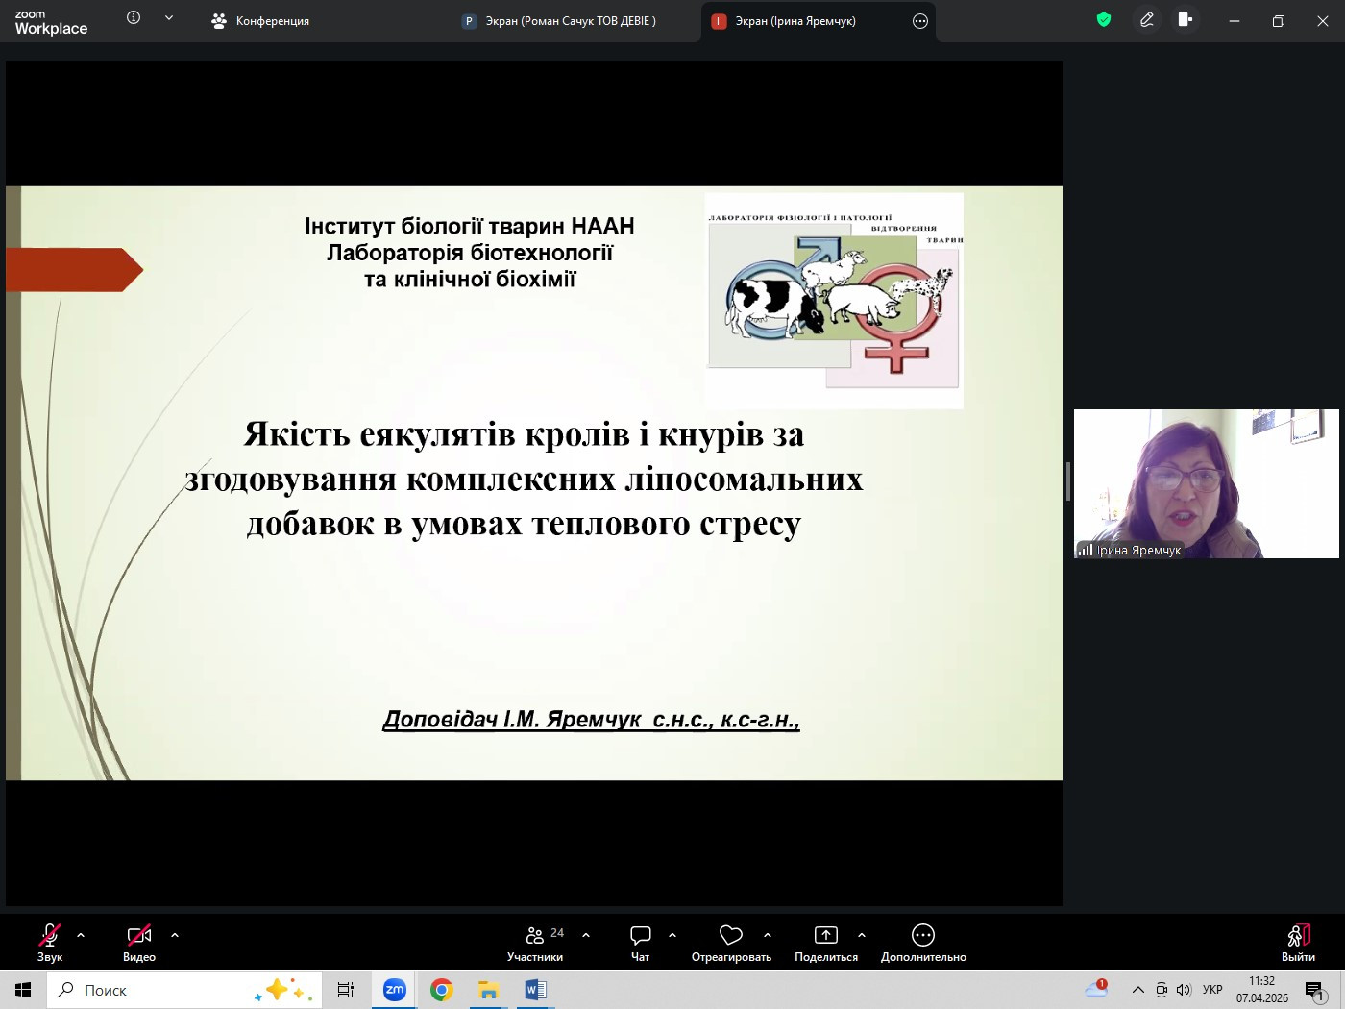Open the Participants list

tap(536, 942)
